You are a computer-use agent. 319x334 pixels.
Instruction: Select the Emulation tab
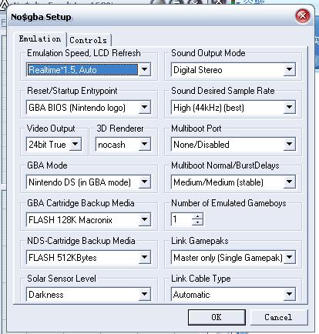pyautogui.click(x=40, y=39)
